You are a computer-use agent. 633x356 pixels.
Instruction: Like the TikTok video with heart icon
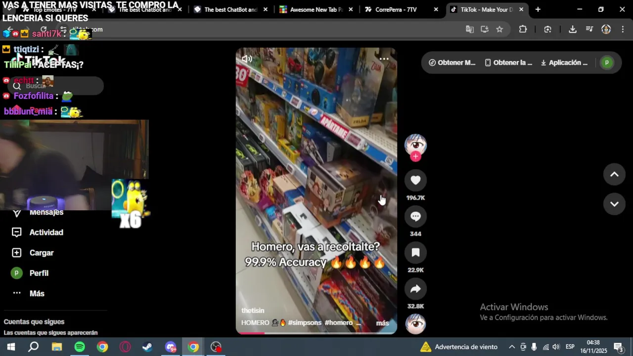(x=415, y=180)
